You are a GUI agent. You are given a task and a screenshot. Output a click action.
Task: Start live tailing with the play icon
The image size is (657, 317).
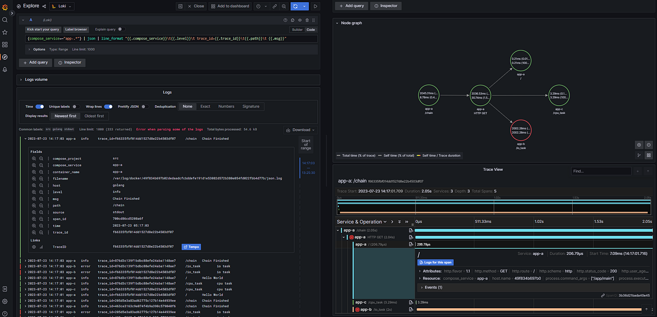click(315, 6)
